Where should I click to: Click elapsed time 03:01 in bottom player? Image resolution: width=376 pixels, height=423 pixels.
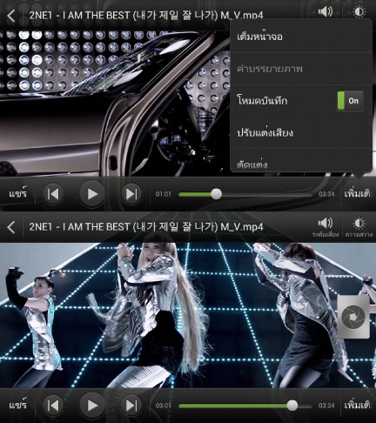tap(164, 406)
